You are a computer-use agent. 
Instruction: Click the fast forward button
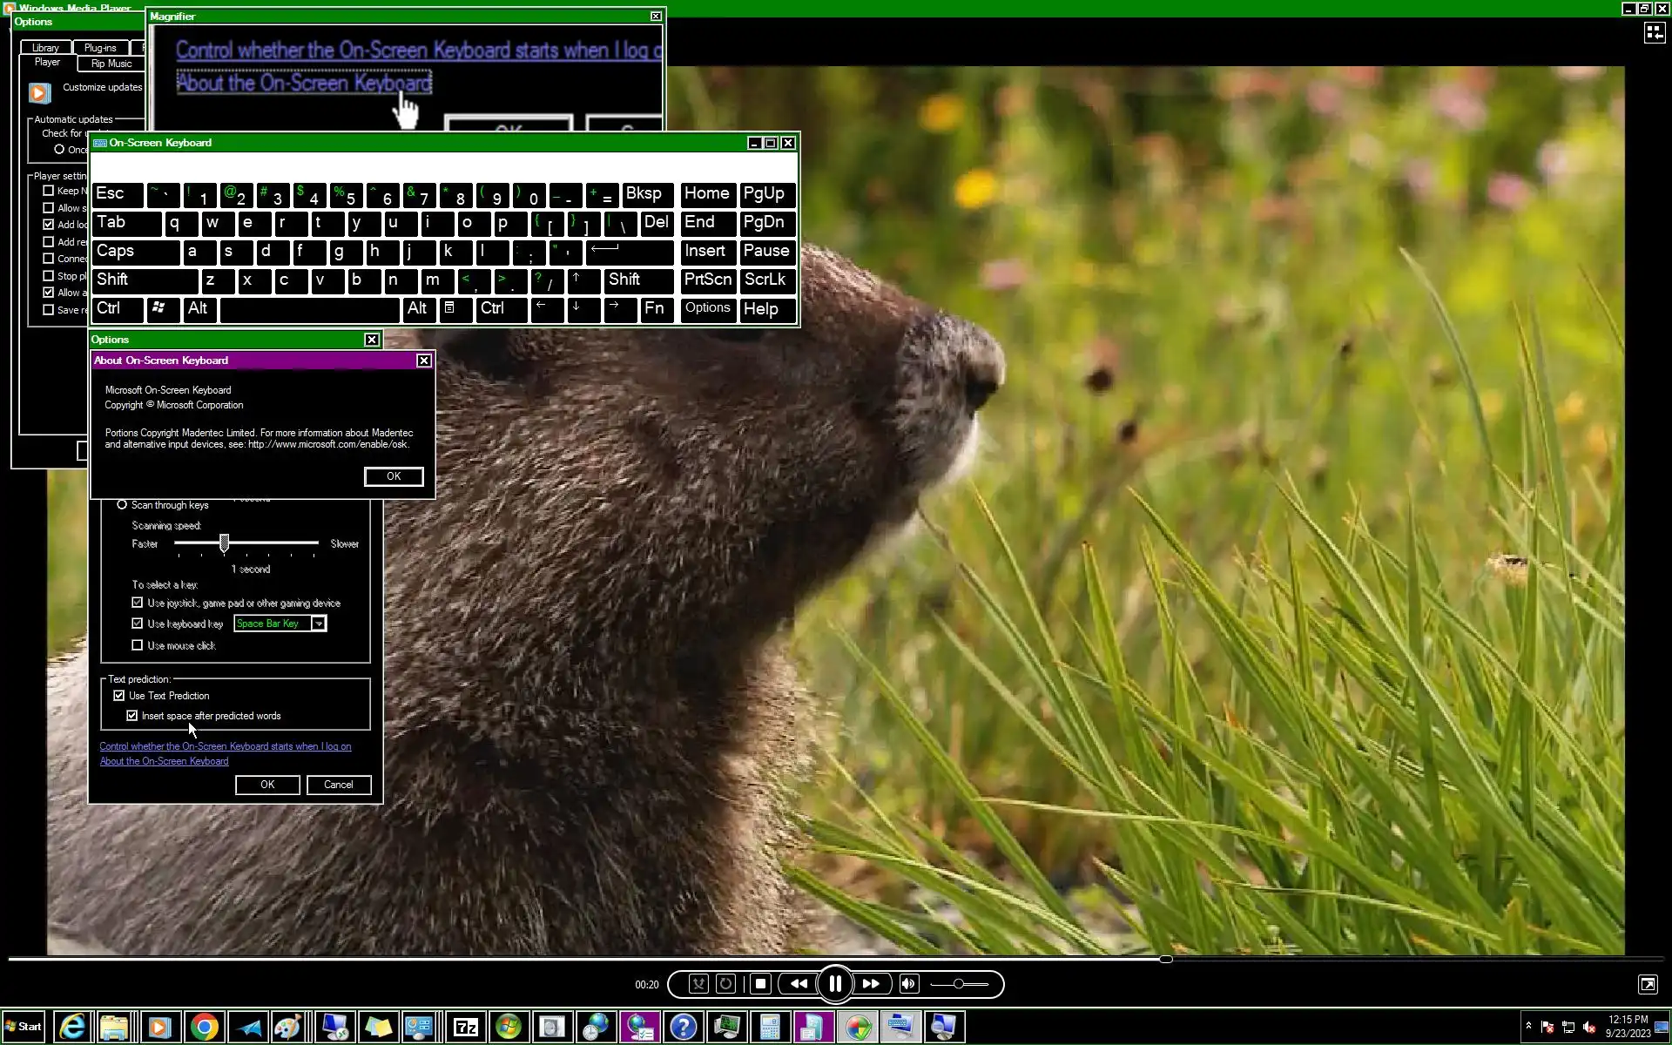[871, 984]
